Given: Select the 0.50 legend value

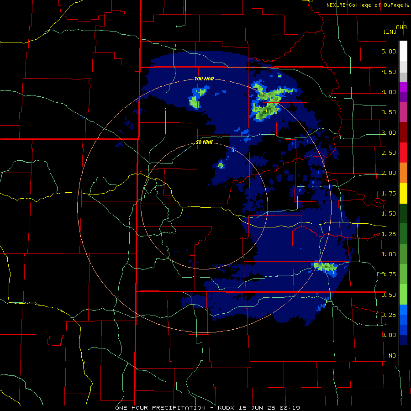Looking at the screenshot, I should click(x=389, y=295).
